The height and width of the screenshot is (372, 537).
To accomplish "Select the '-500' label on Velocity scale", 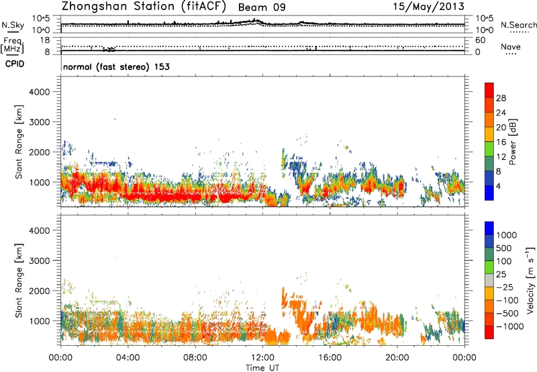I will 507,313.
